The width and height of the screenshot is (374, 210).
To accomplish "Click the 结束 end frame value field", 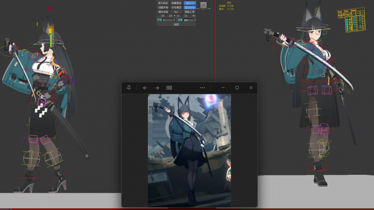I will tap(188, 20).
